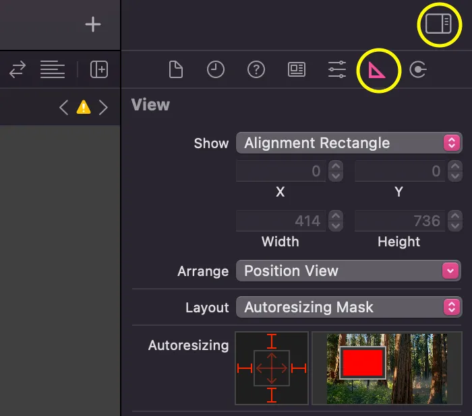Add an editor on the right
This screenshot has width=472, height=416.
[99, 69]
